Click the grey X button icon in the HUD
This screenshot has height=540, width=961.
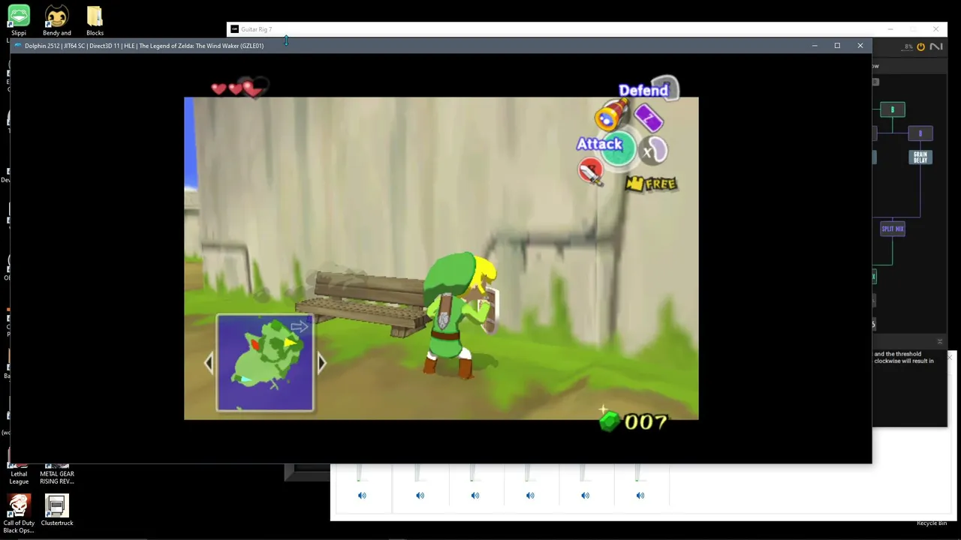(x=654, y=151)
